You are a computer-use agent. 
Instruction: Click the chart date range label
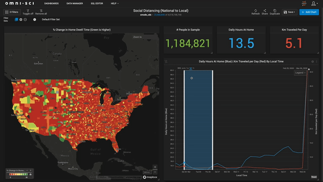tap(295, 68)
